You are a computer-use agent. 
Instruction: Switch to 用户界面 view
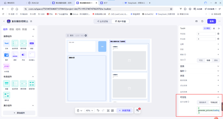point(120,21)
